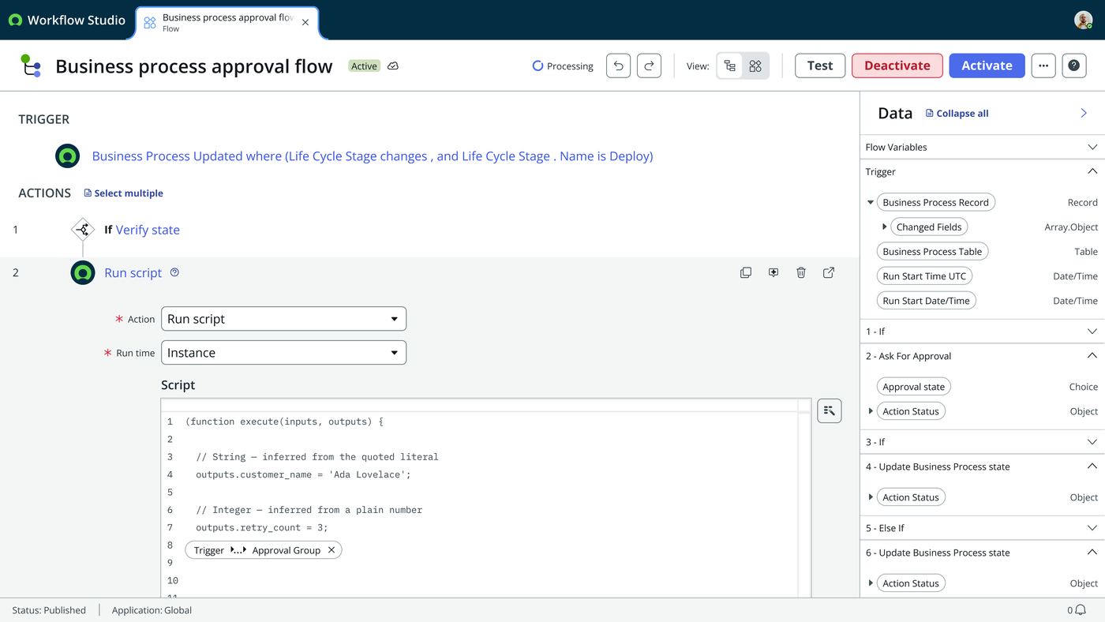
Task: Open notifications bell in status bar
Action: click(1081, 610)
